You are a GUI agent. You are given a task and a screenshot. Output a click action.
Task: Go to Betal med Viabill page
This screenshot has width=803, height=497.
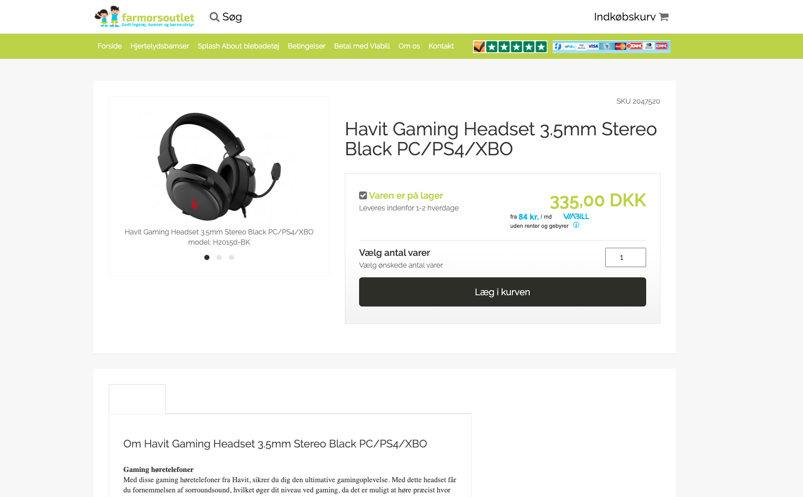(362, 46)
